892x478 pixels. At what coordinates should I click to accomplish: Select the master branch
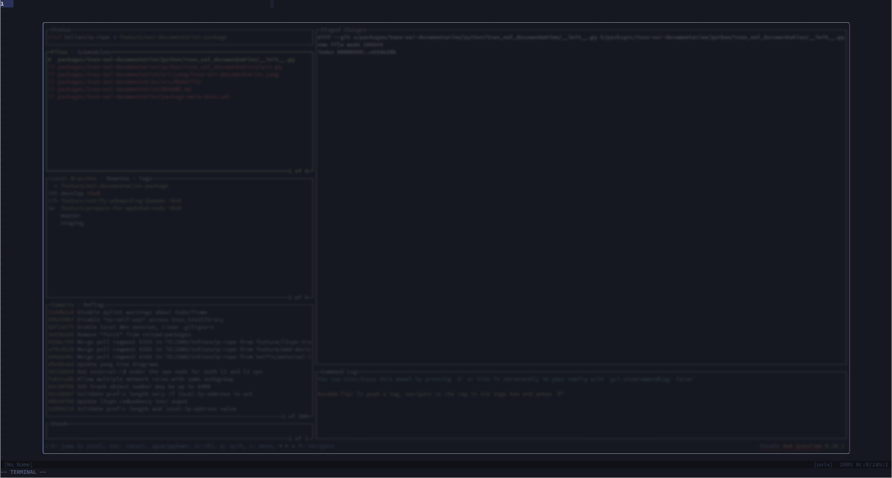click(71, 216)
